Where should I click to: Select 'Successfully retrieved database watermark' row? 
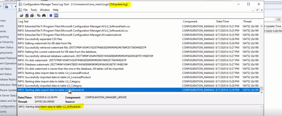(138, 56)
